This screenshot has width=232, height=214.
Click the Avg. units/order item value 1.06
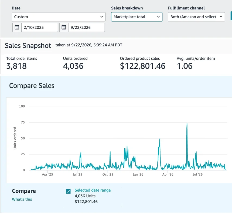pyautogui.click(x=185, y=66)
